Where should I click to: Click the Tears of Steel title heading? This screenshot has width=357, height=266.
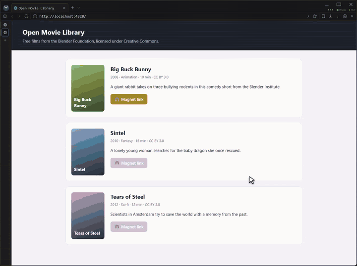[x=127, y=197]
